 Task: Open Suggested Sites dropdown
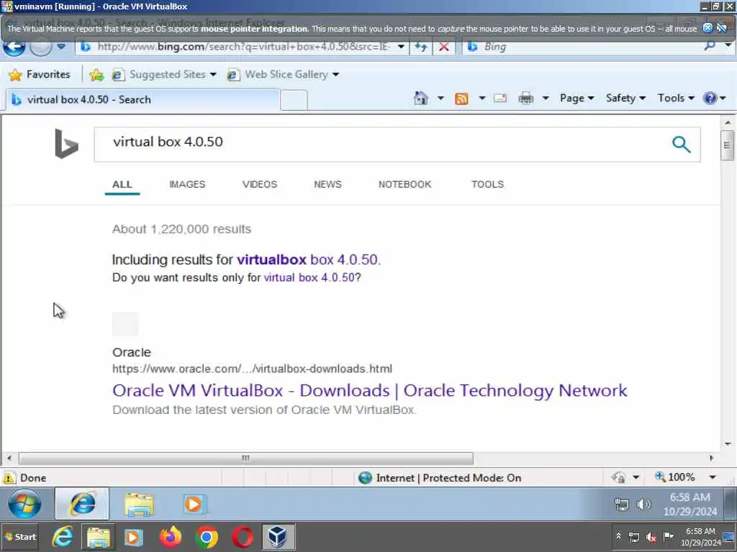[164, 75]
